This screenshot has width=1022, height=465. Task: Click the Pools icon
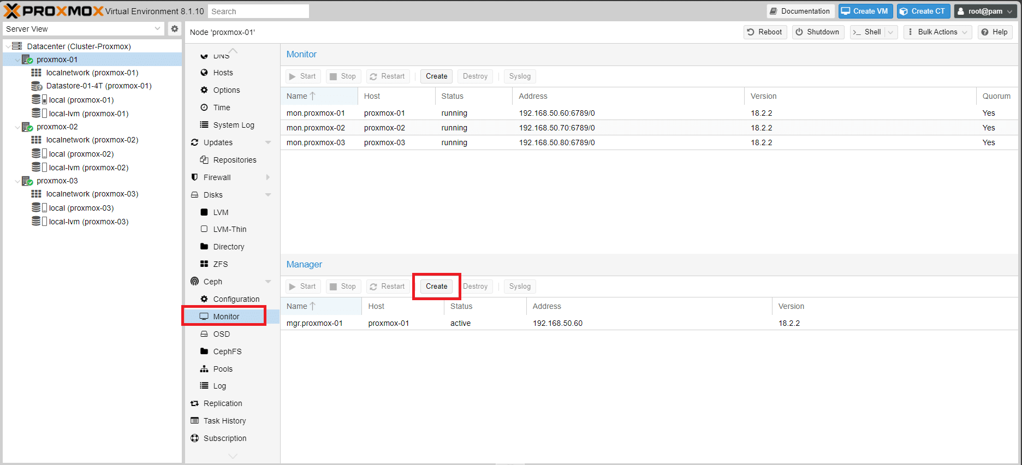coord(204,369)
